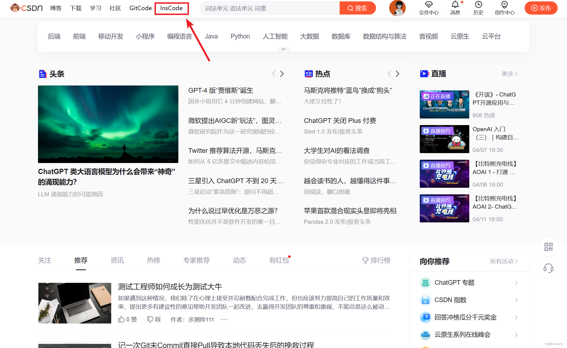The height and width of the screenshot is (348, 567).
Task: Click the 搜索 search button
Action: [x=358, y=8]
